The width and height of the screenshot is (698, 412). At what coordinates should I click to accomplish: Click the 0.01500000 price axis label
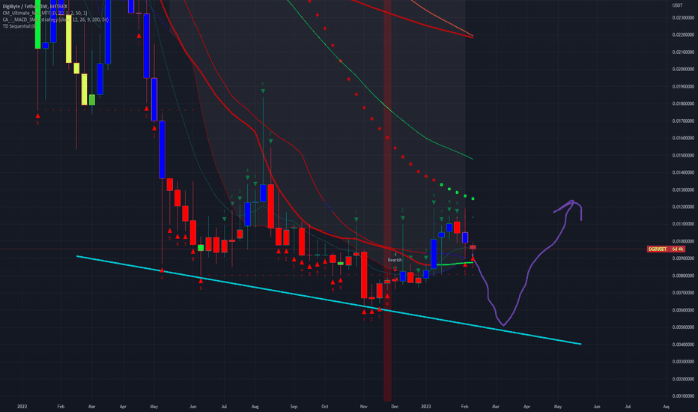pos(683,156)
